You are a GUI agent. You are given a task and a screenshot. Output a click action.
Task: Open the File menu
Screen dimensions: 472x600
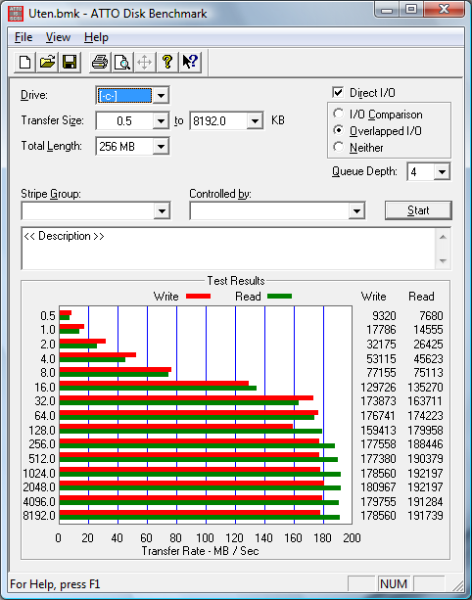pyautogui.click(x=24, y=37)
